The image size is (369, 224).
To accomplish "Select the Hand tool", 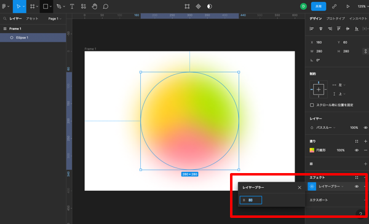I will [95, 6].
